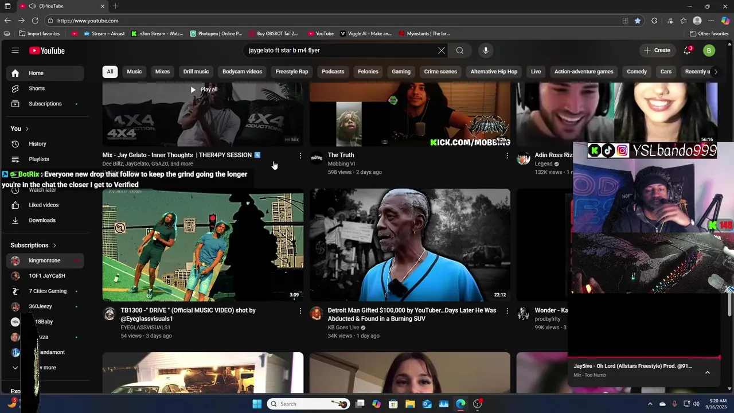Open Mobbing VI channel avatar
The image size is (734, 413).
(317, 158)
